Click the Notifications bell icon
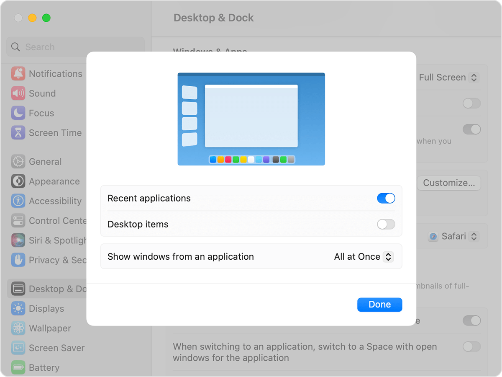The image size is (502, 377). pos(18,74)
